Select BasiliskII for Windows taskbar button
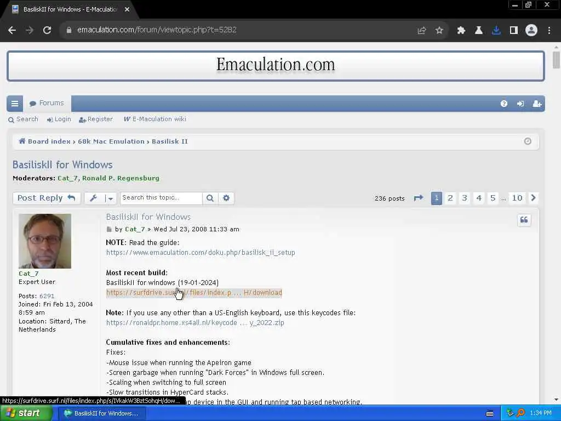 click(101, 413)
